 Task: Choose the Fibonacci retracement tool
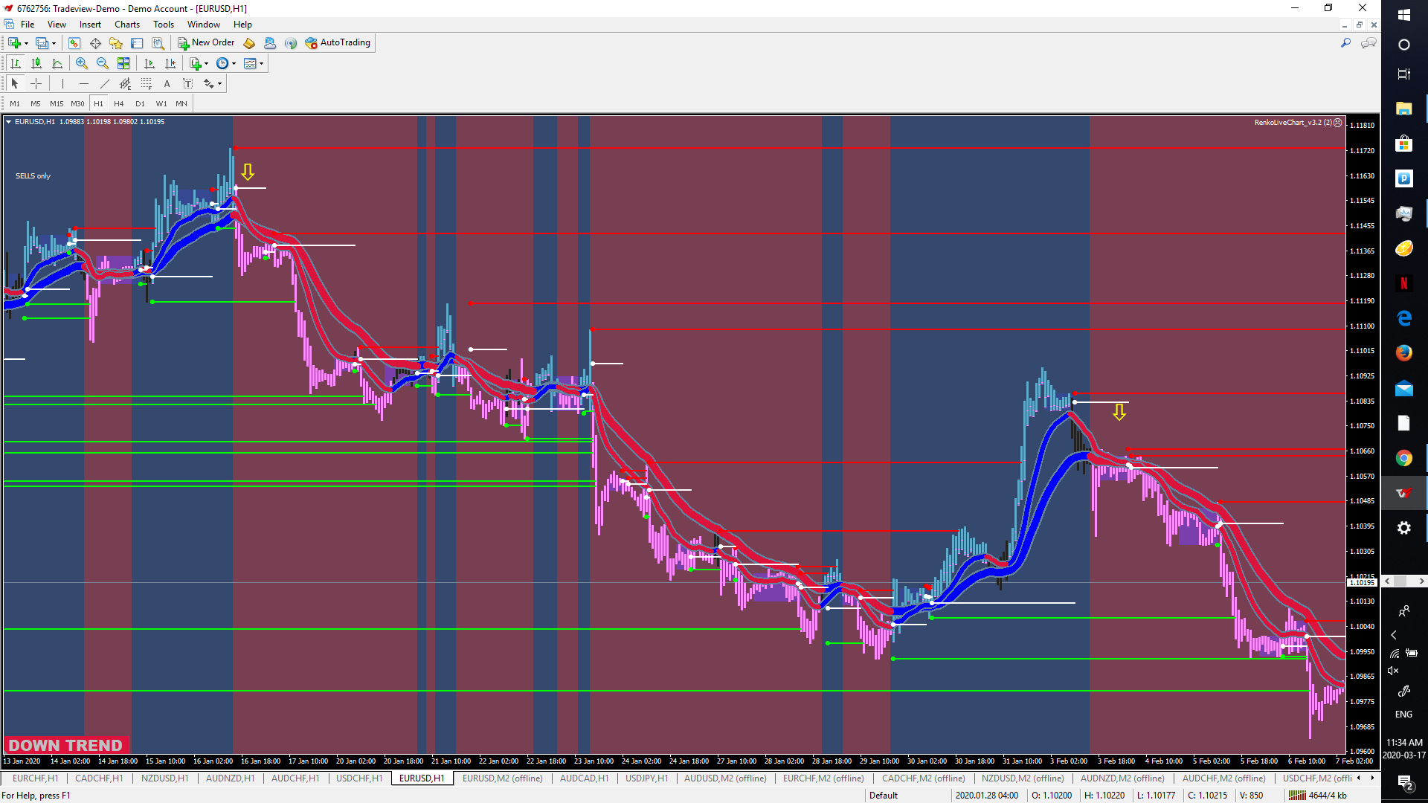pos(147,83)
